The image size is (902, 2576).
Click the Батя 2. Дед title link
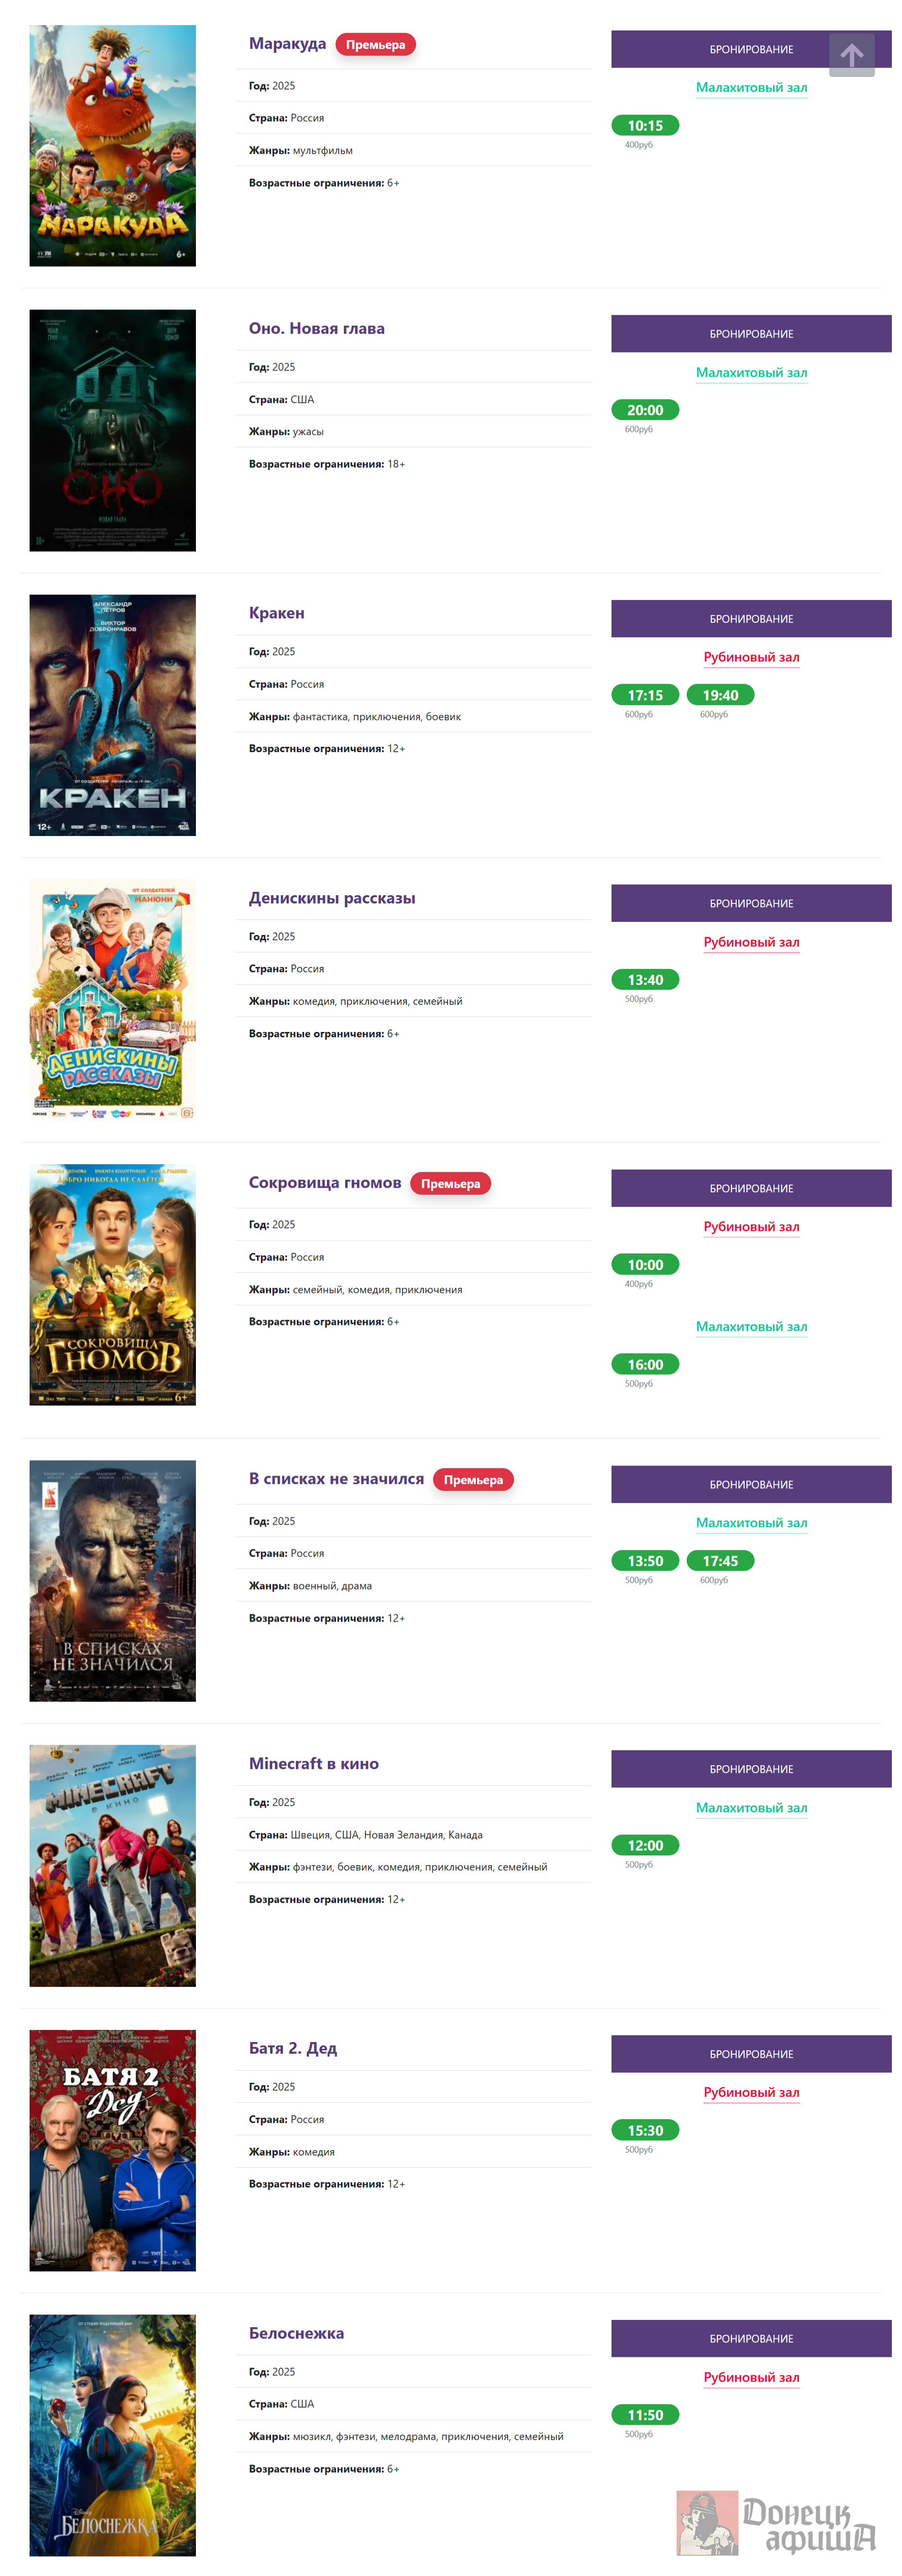click(x=293, y=2048)
